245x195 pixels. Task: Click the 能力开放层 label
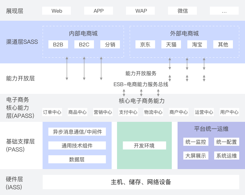point(20,78)
